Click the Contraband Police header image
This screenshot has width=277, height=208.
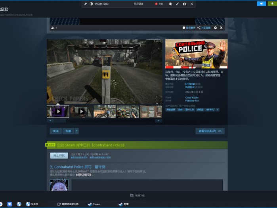pos(197,54)
